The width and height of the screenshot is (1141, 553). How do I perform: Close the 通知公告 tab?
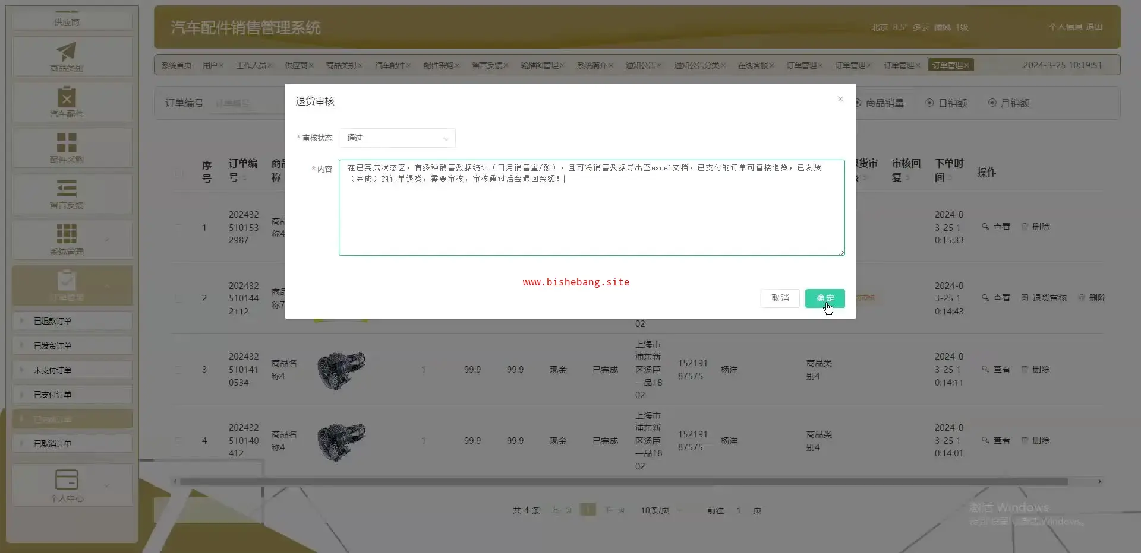click(x=659, y=65)
